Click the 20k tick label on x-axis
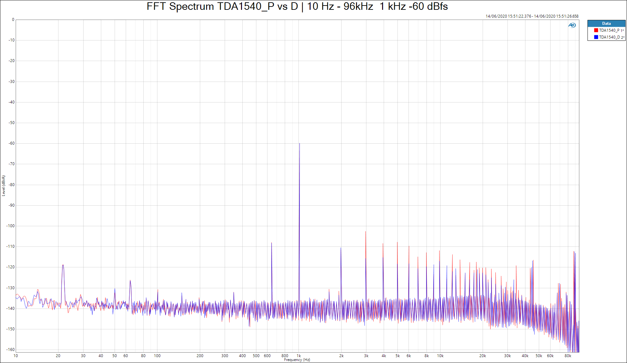 pyautogui.click(x=482, y=356)
